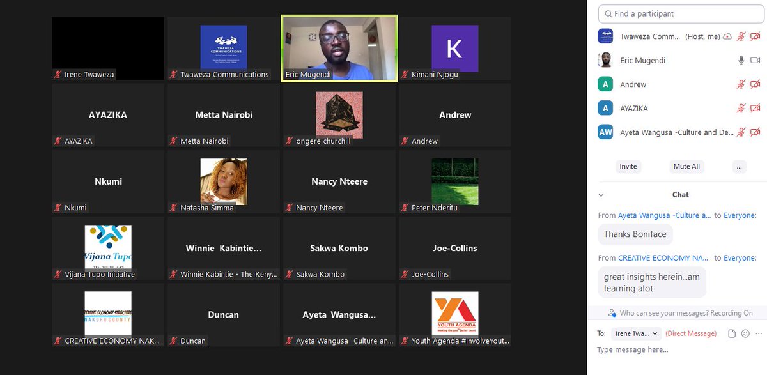Select the Joe-Collins participant tile
767x375 pixels.
[x=454, y=248]
